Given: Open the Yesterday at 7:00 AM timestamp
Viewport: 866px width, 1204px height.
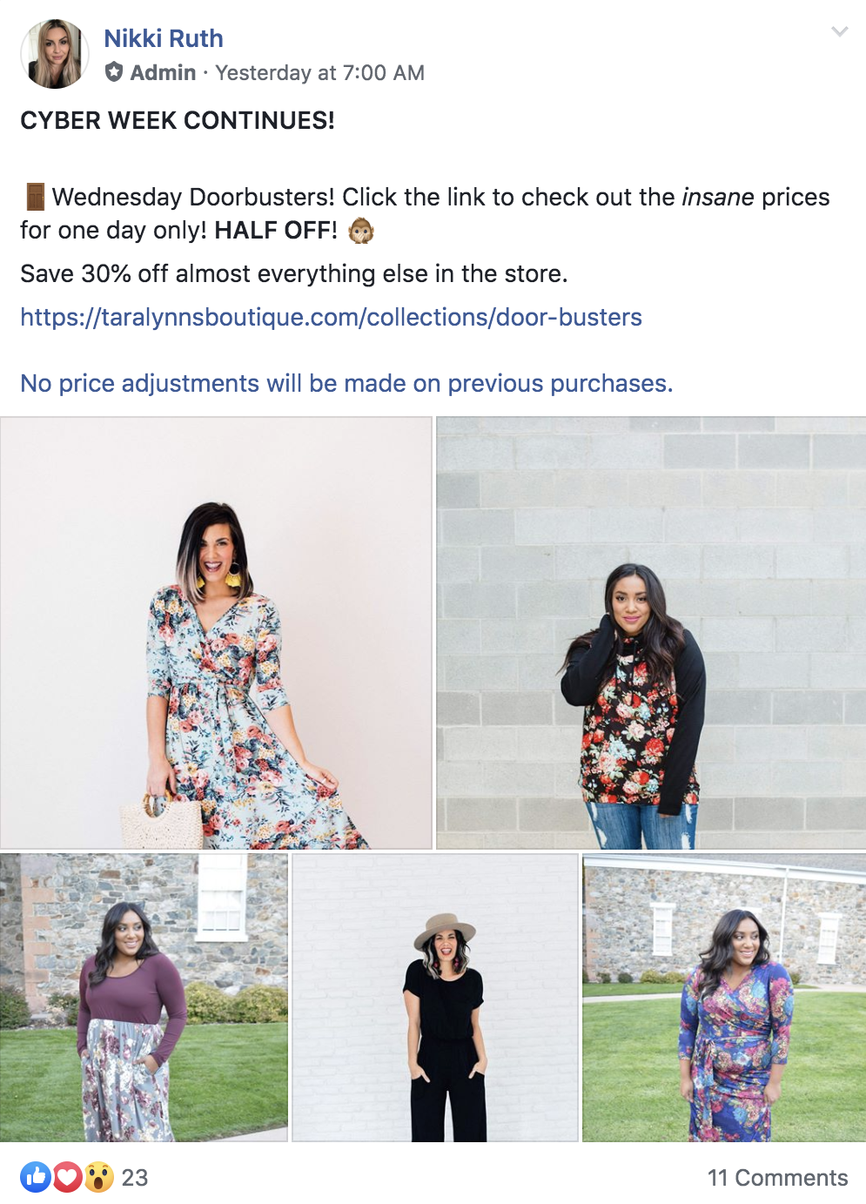Looking at the screenshot, I should [319, 73].
